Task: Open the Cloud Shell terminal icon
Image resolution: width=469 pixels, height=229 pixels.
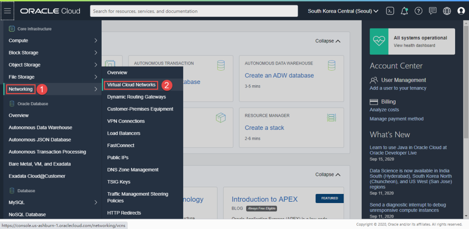Action: coord(390,11)
